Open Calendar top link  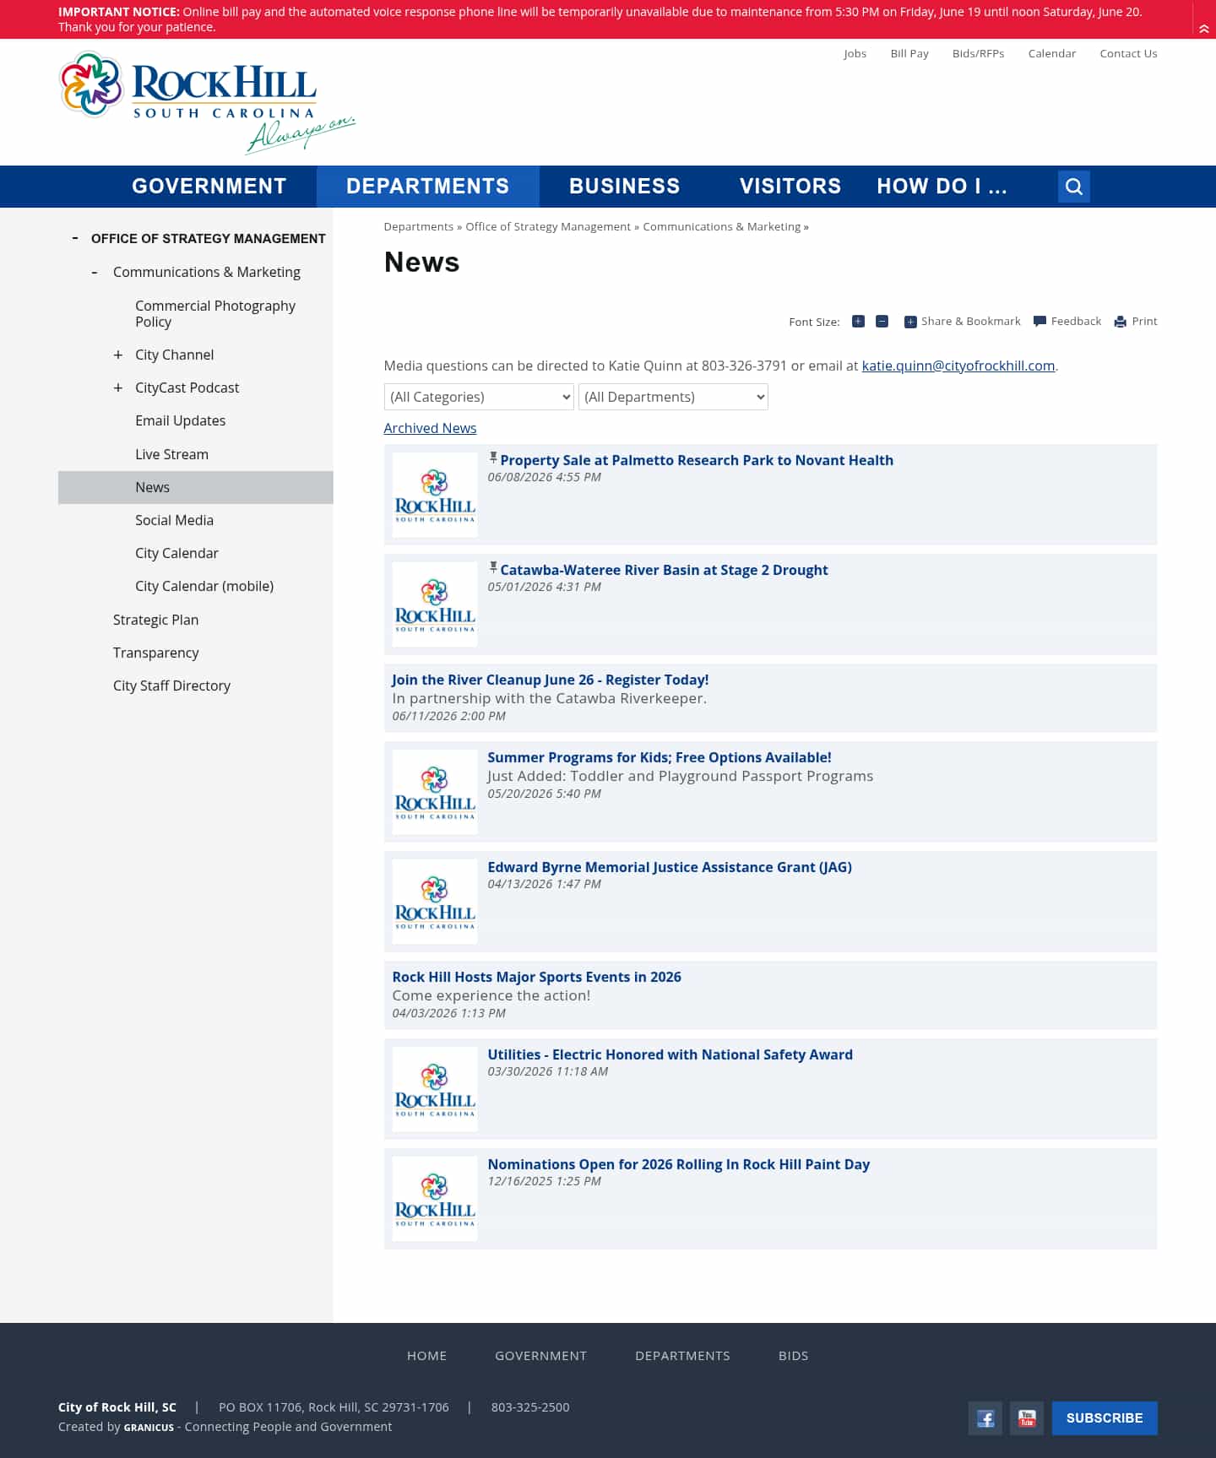coord(1052,53)
